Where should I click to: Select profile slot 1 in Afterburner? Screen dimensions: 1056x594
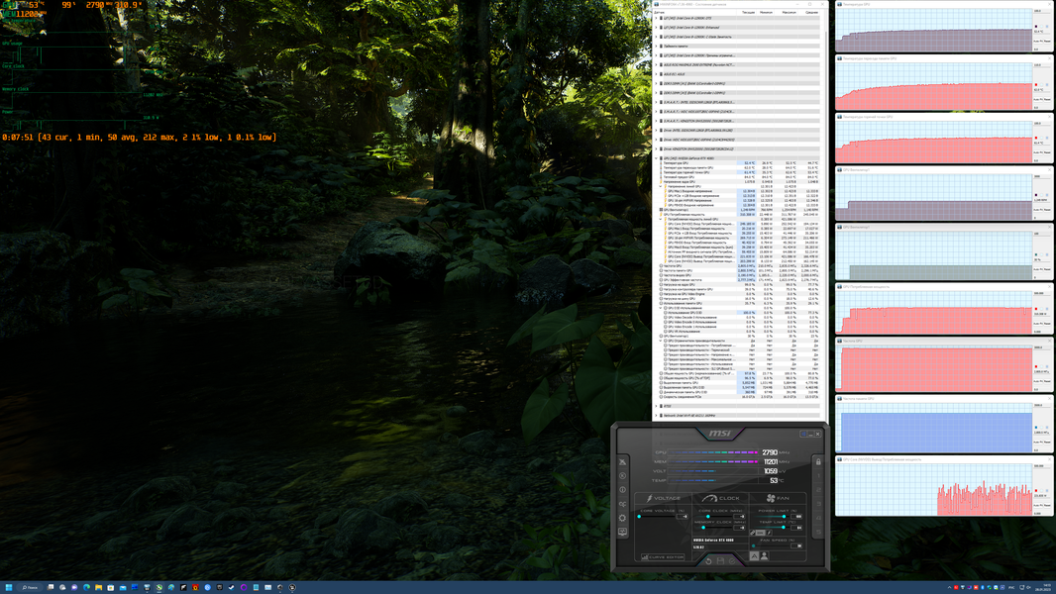click(818, 475)
